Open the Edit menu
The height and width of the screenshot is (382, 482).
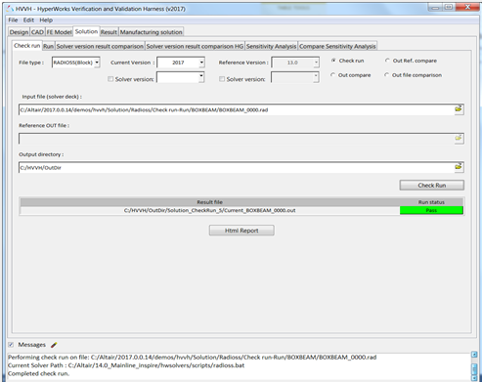tap(28, 21)
